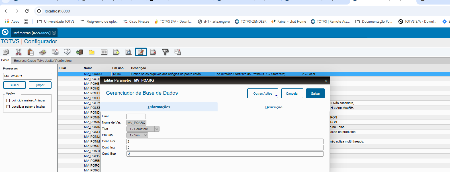Click the Cont. Ing input field
This screenshot has height=172, width=450.
click(225, 148)
